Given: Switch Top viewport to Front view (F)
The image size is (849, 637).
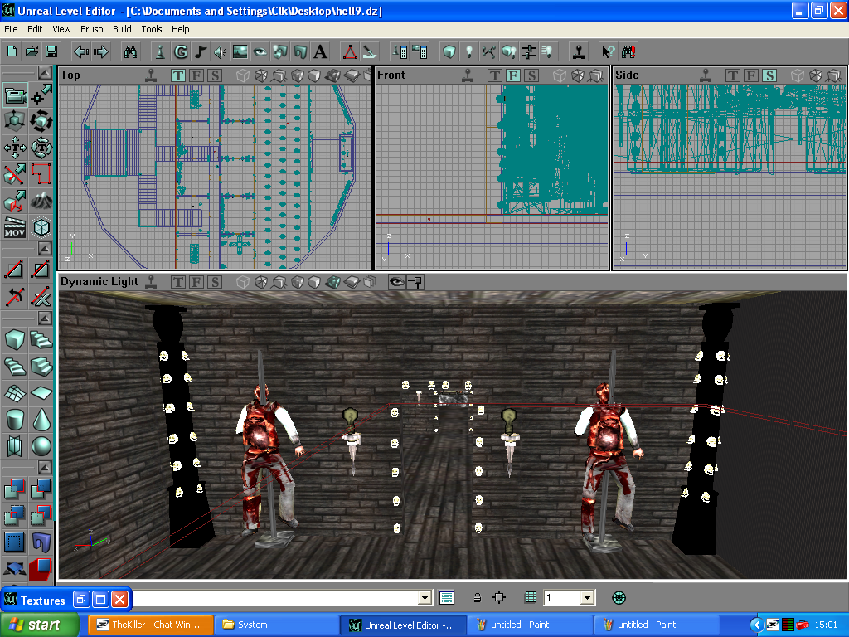Looking at the screenshot, I should (x=196, y=75).
